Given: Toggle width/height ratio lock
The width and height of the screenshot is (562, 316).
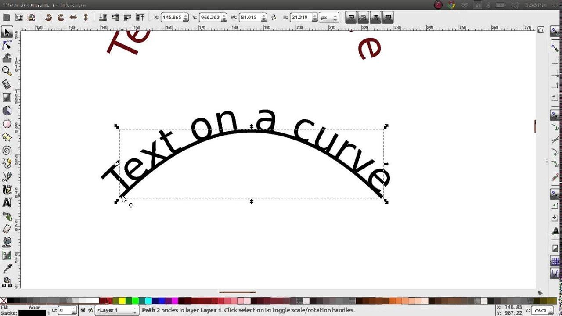Looking at the screenshot, I should (274, 18).
